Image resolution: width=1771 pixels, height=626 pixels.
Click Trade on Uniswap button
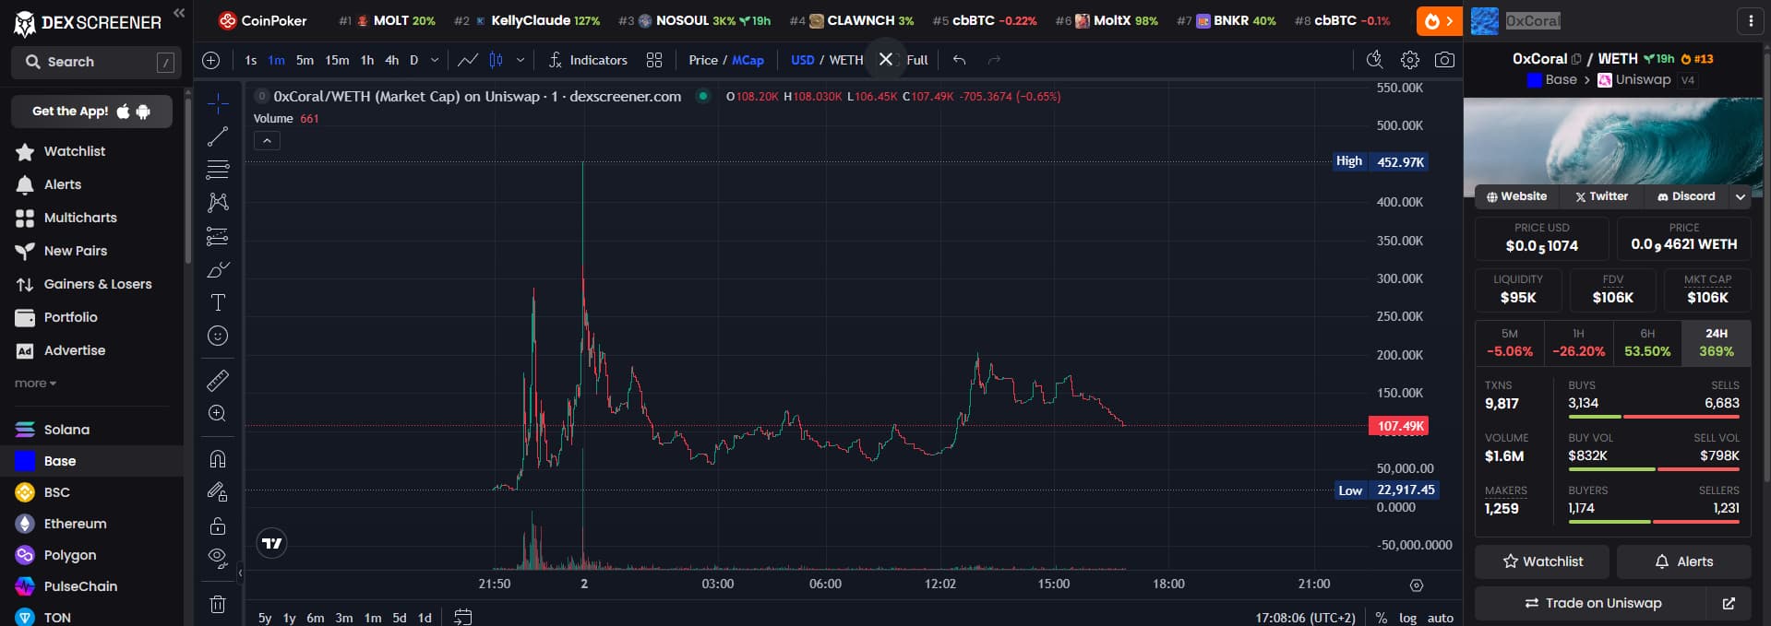click(1592, 603)
